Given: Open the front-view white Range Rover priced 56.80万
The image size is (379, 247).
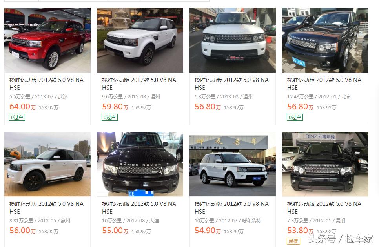Looking at the screenshot, I should click(233, 40).
